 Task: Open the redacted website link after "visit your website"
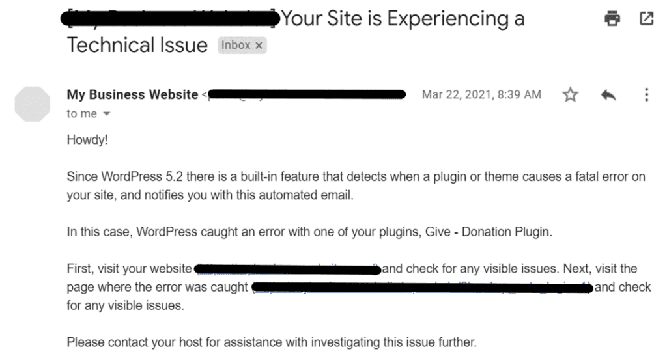point(287,269)
